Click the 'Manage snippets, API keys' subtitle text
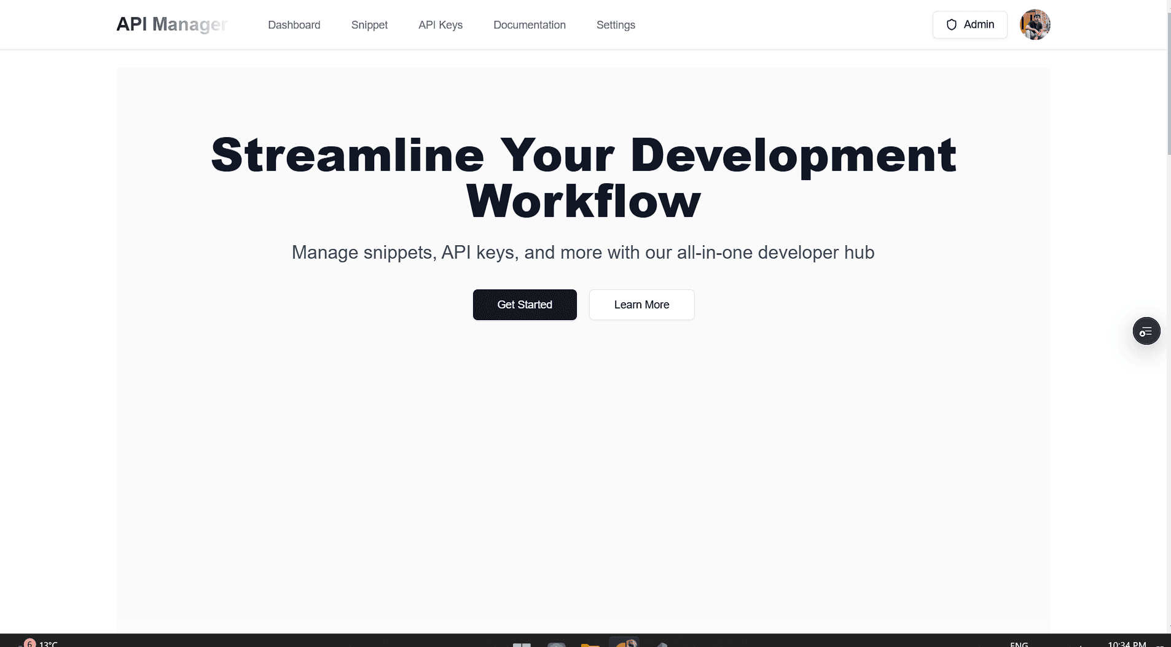The image size is (1171, 647). point(583,253)
